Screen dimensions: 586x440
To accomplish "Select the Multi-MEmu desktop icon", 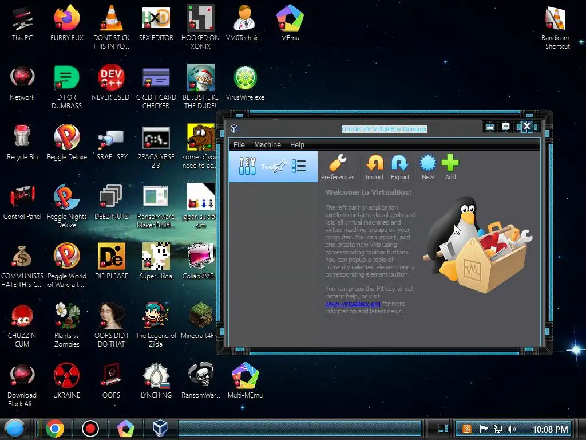I will 245,380.
